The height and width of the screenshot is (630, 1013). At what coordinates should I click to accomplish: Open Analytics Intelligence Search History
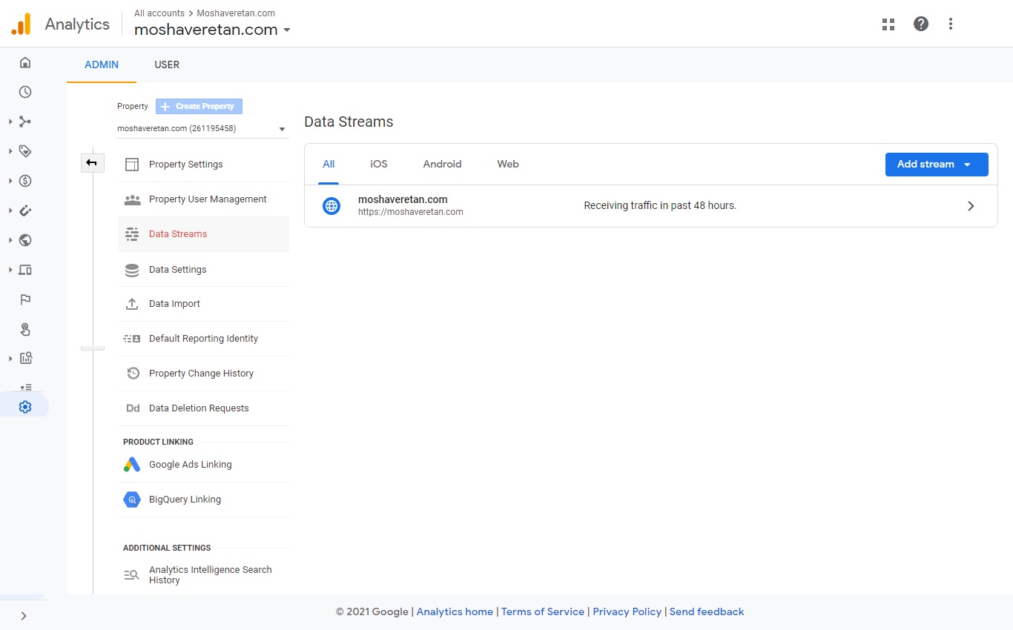204,575
